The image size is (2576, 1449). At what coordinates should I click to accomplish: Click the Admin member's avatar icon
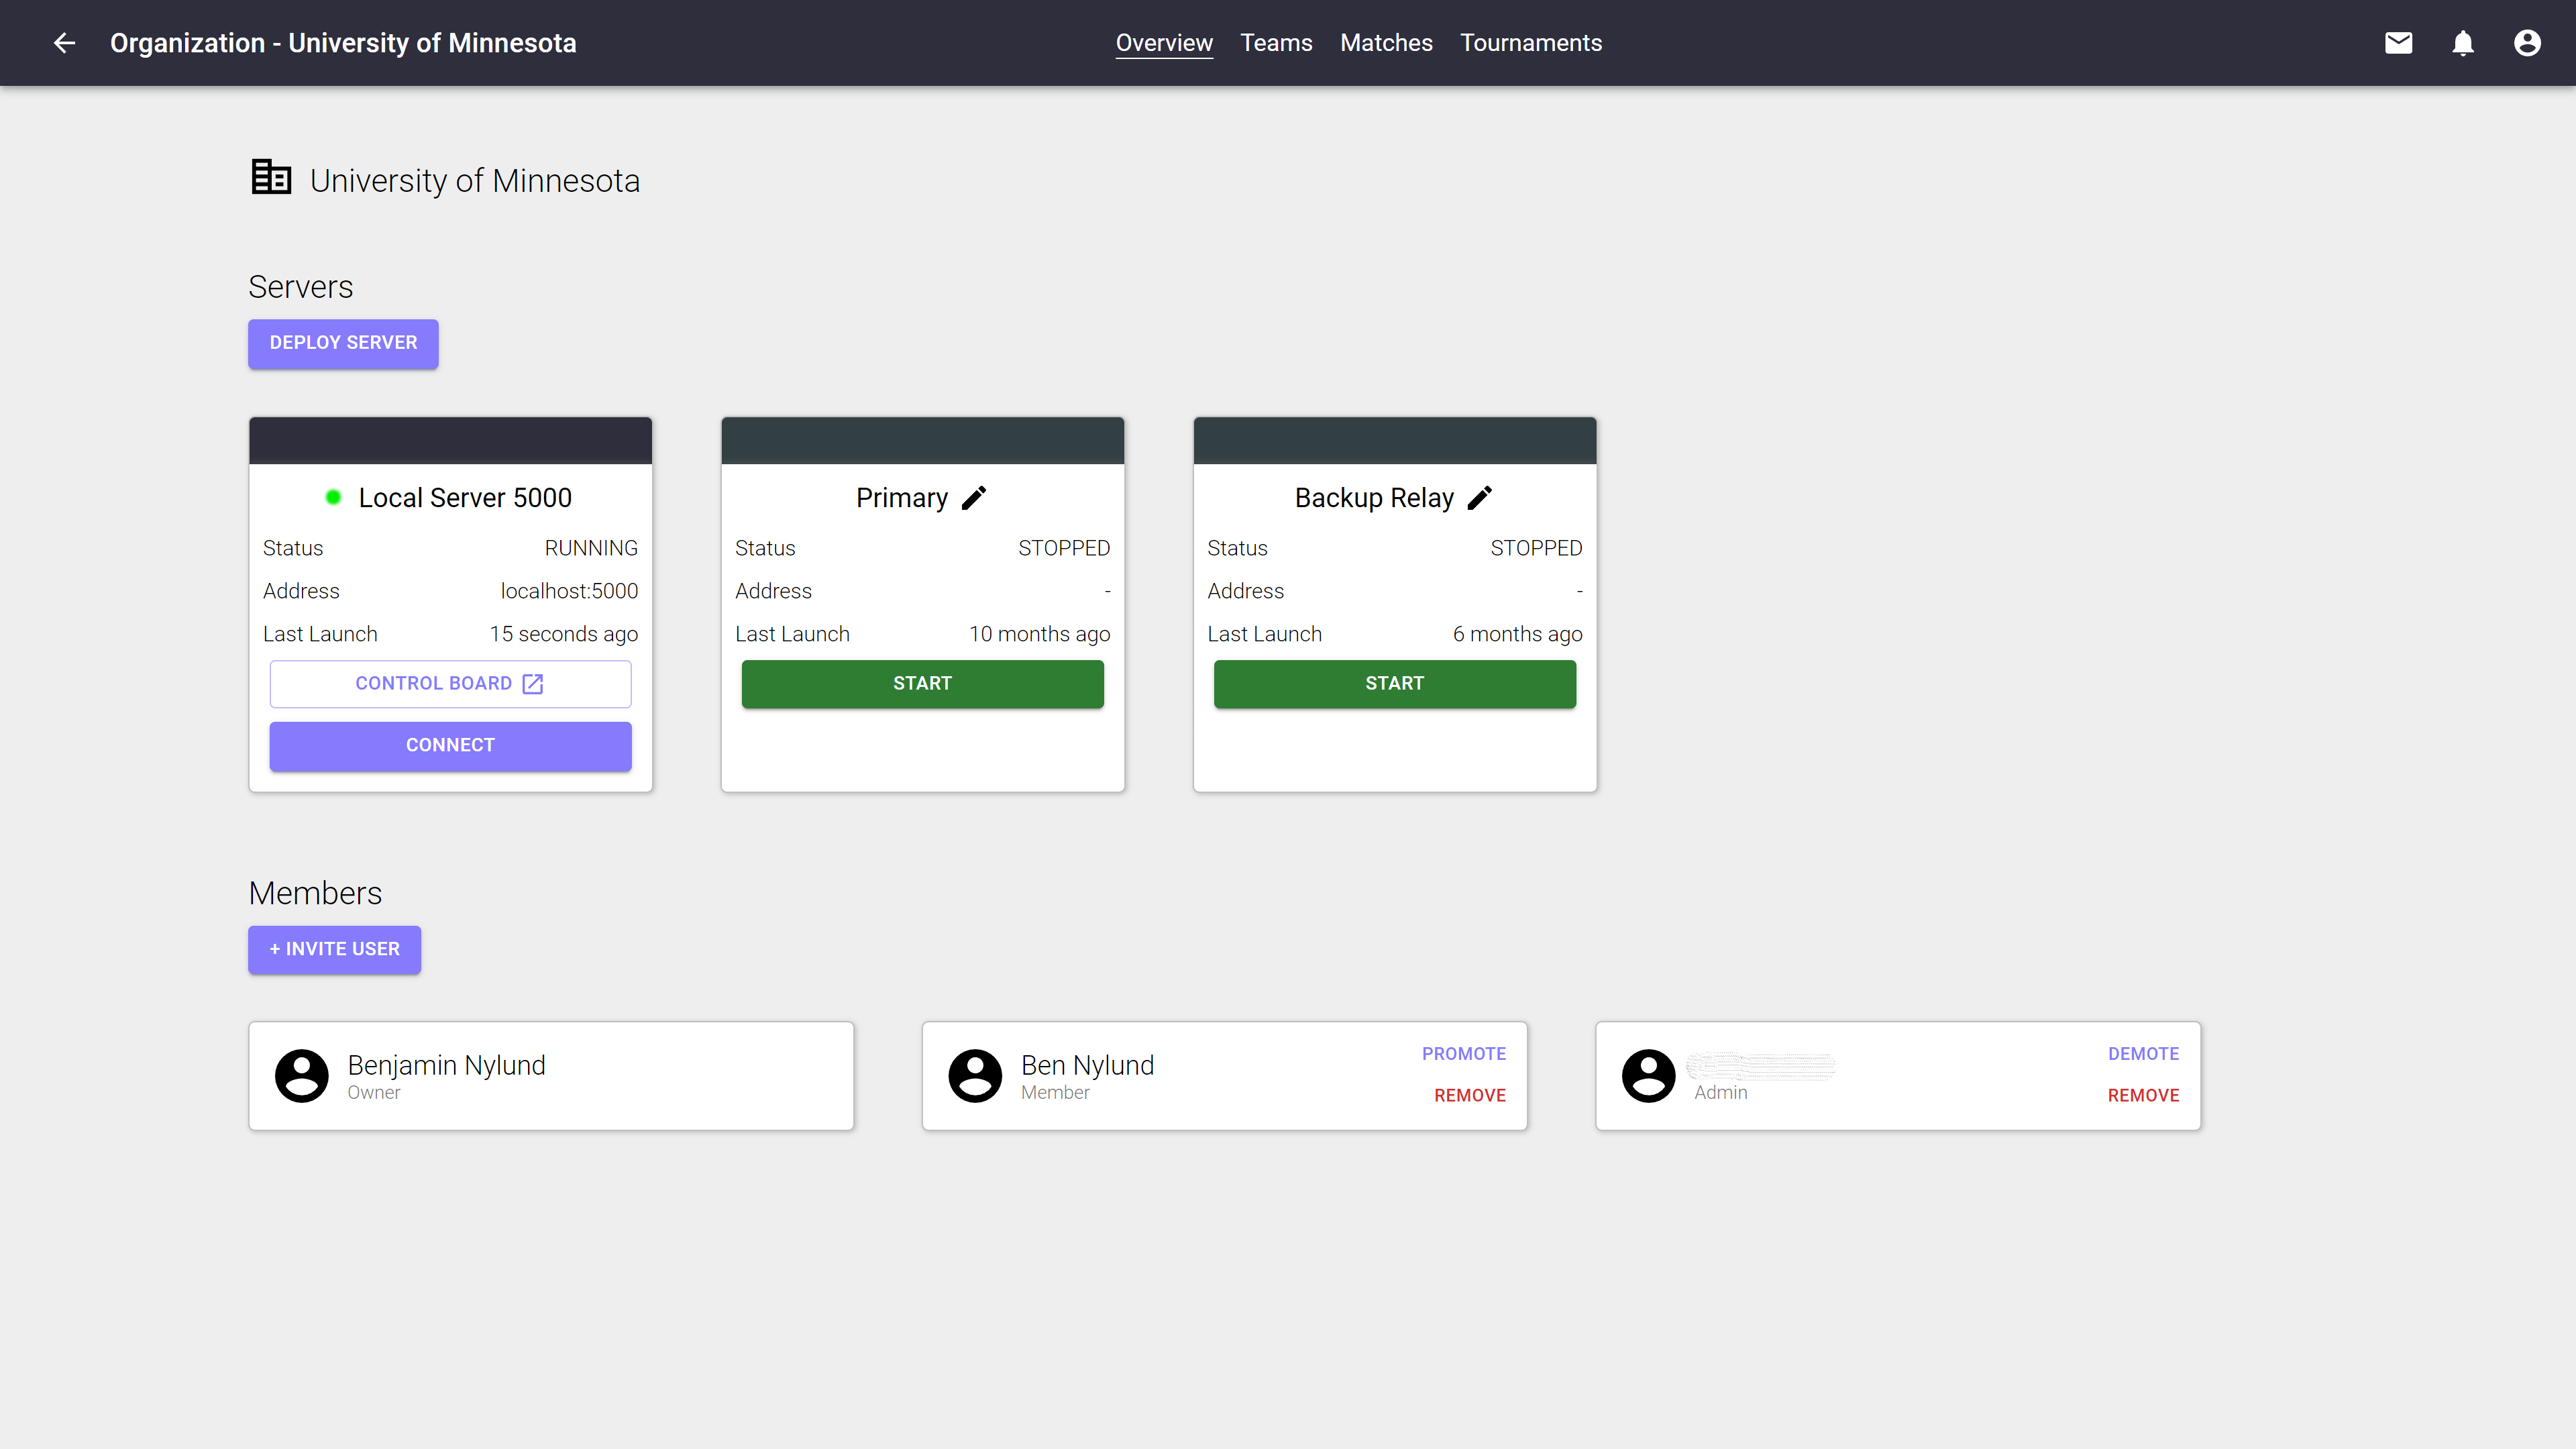coord(1649,1076)
